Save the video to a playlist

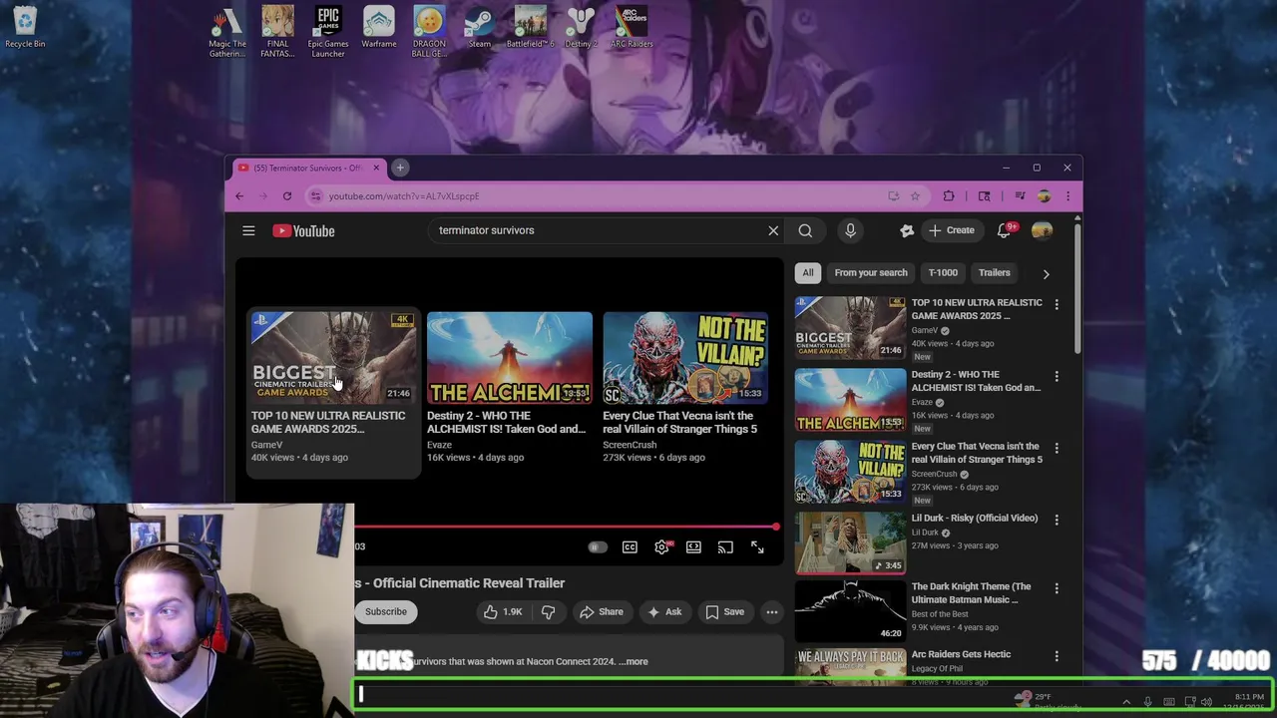point(725,611)
